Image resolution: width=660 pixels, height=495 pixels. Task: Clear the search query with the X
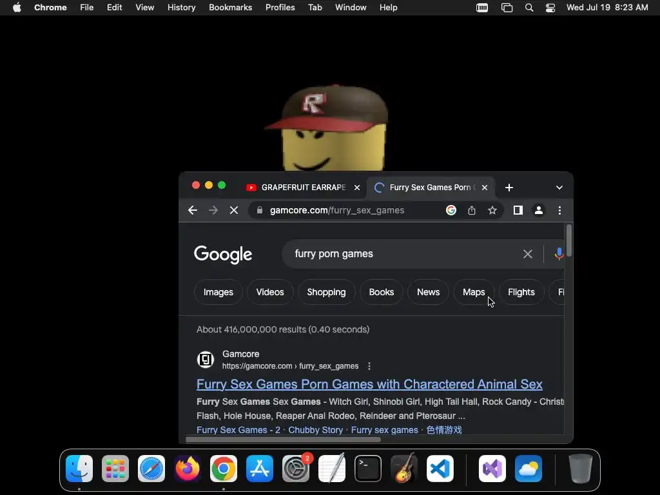(528, 254)
